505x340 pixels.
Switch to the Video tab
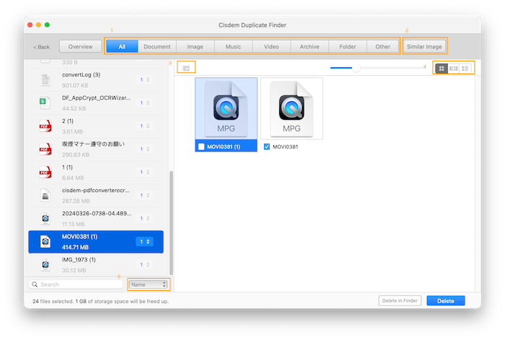click(x=271, y=47)
